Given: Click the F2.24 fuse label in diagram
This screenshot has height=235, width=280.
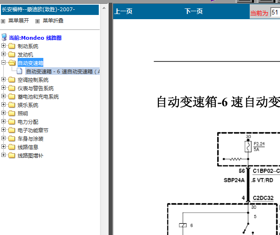Looking at the screenshot, I should 259,144.
